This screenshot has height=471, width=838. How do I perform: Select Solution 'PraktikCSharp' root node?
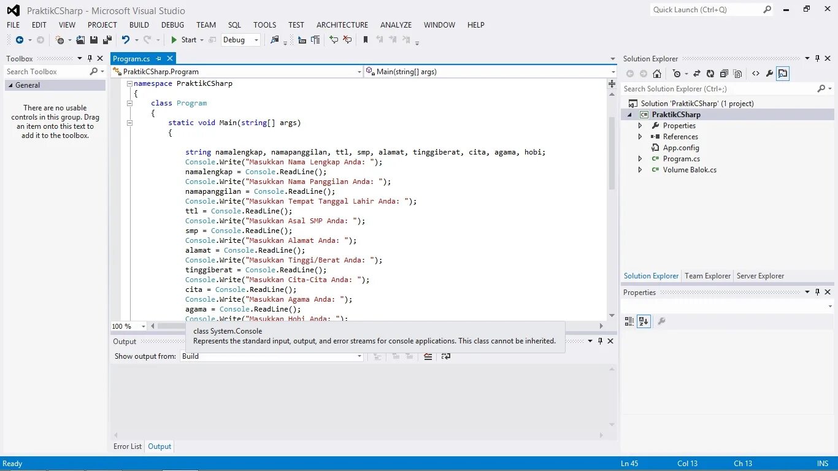tap(697, 104)
